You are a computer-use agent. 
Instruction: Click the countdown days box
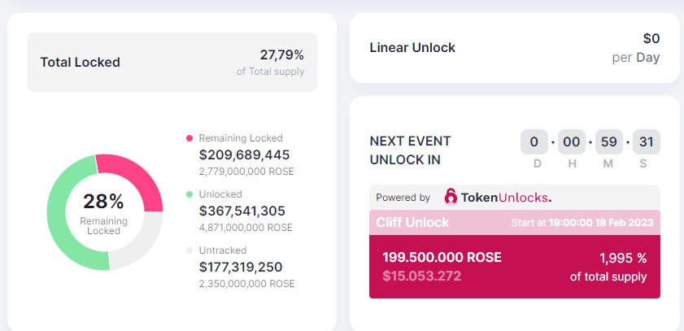(534, 142)
